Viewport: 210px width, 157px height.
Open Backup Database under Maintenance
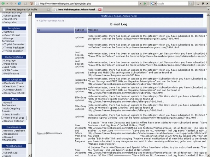pyautogui.click(x=15, y=131)
